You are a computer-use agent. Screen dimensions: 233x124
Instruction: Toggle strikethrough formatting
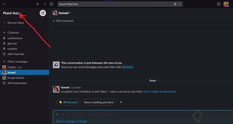point(69,114)
